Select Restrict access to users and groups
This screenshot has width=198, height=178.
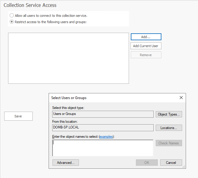click(12, 22)
